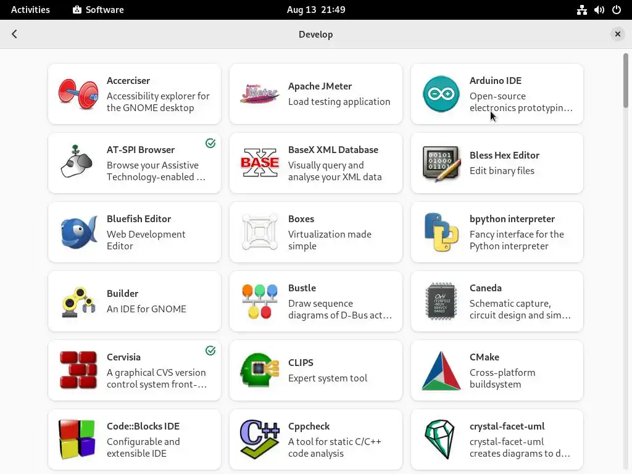Click the Builder robot arm icon
The height and width of the screenshot is (474, 632).
click(x=78, y=302)
